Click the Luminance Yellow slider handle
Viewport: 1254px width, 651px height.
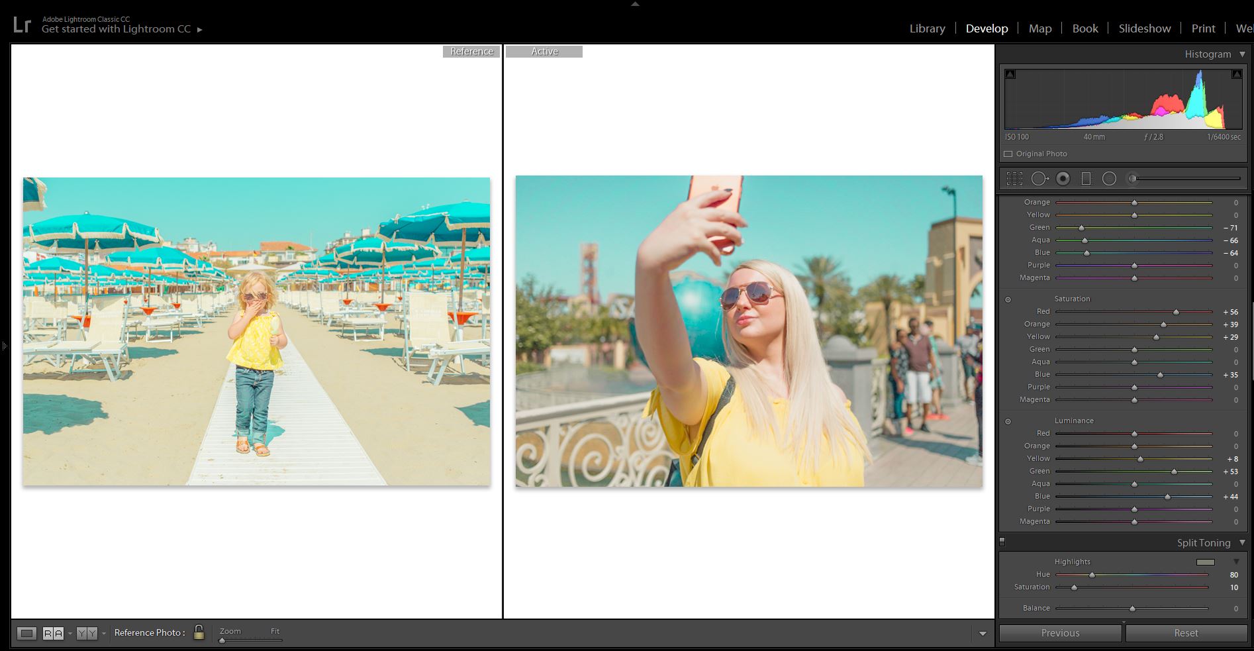pyautogui.click(x=1140, y=458)
